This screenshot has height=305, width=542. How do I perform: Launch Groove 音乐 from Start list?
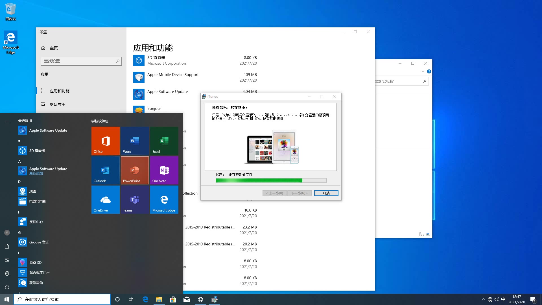pos(51,242)
